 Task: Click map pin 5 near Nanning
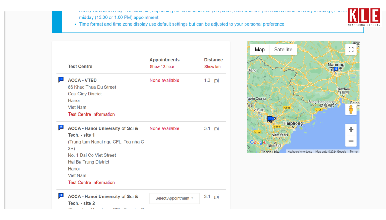pos(336,69)
